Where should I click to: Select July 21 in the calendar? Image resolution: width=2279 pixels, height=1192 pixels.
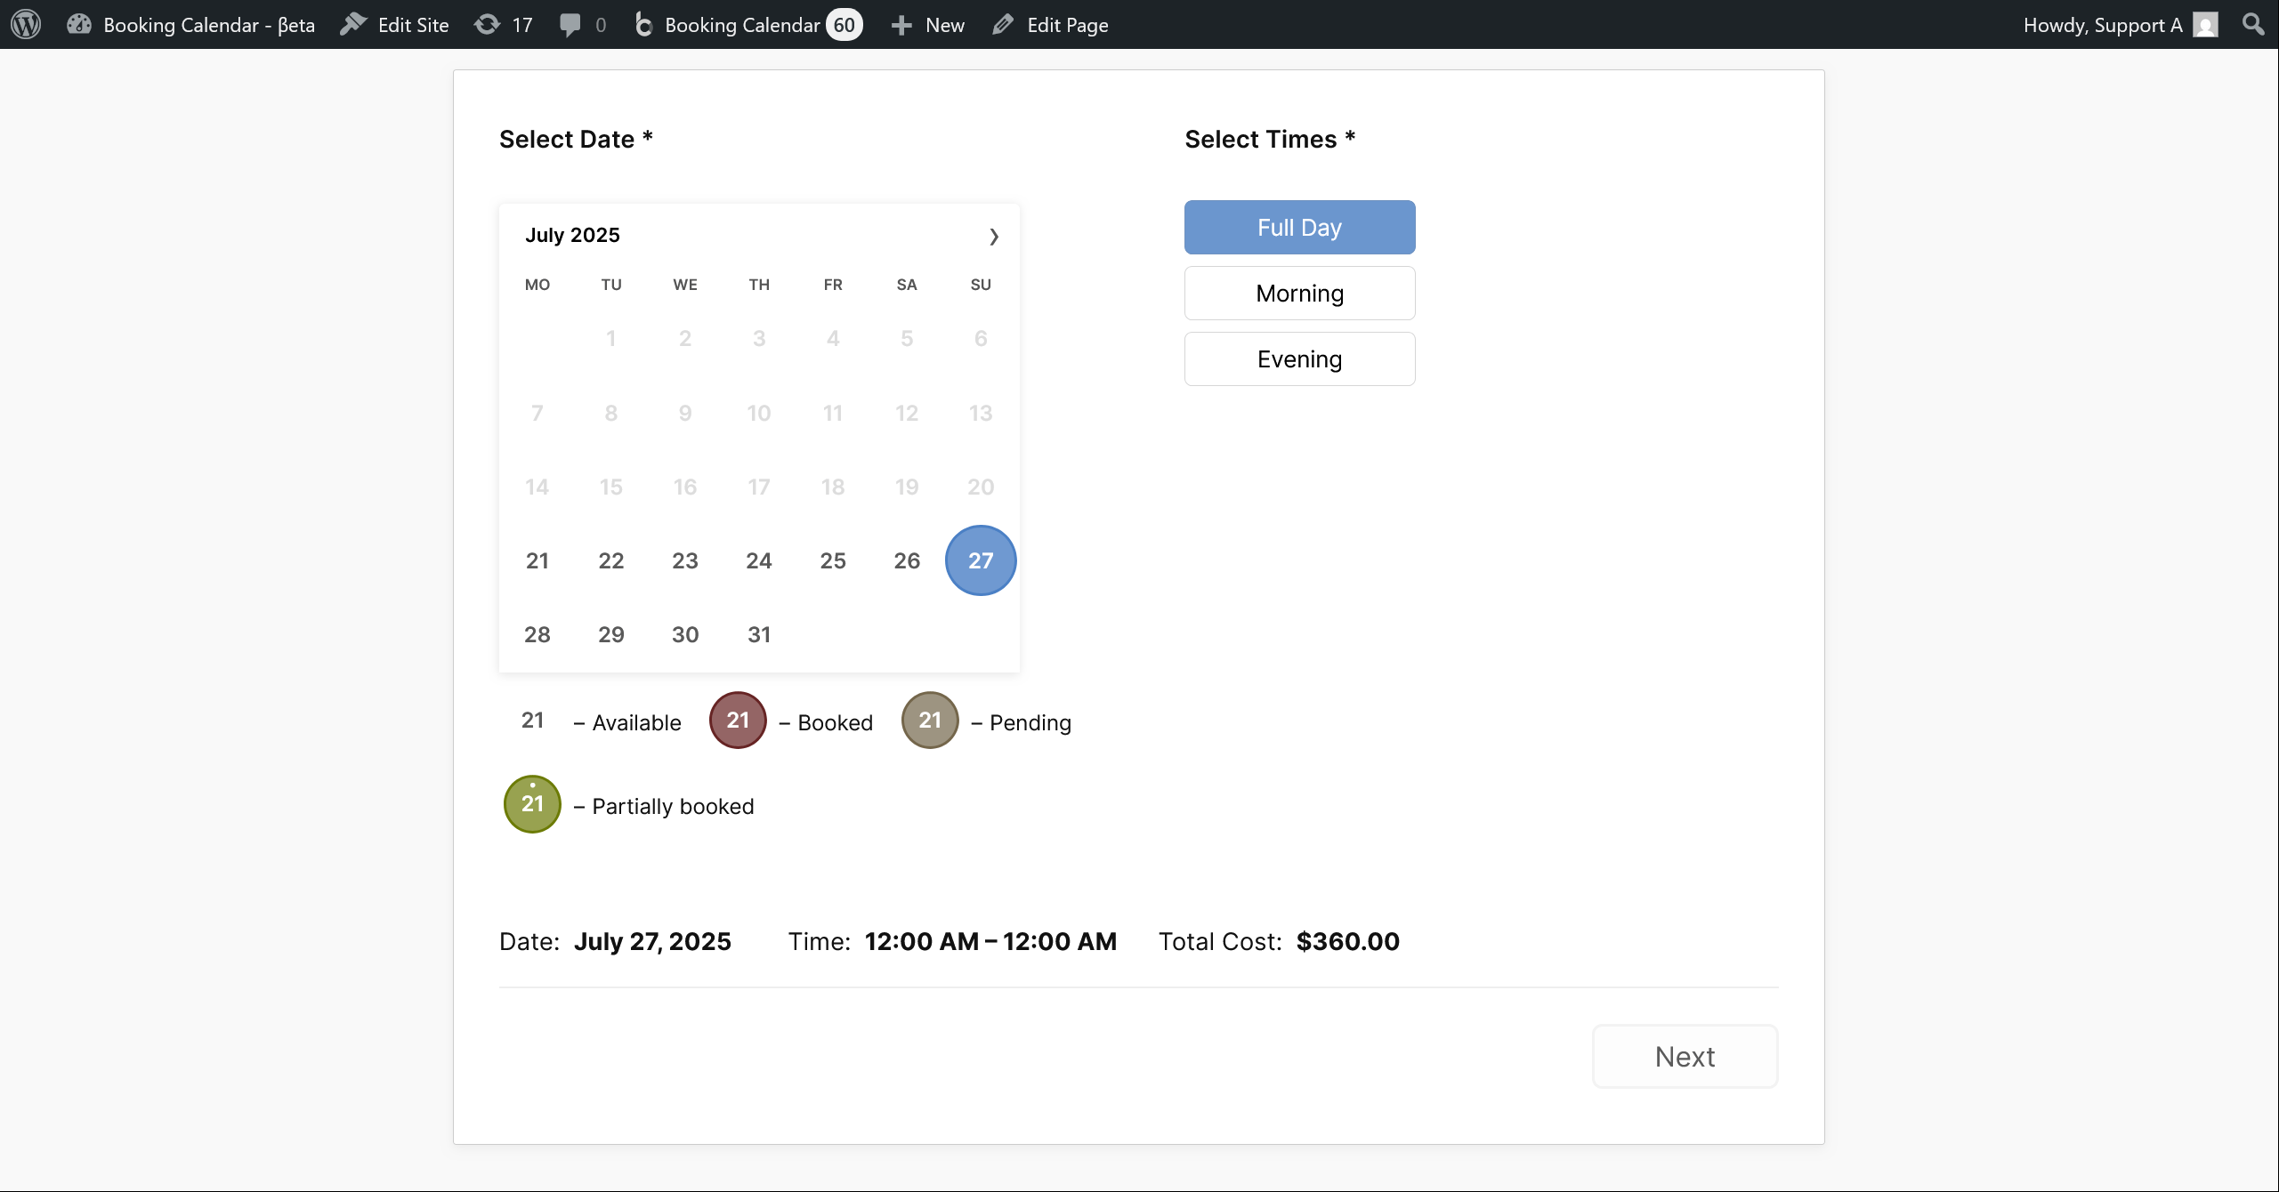tap(537, 560)
